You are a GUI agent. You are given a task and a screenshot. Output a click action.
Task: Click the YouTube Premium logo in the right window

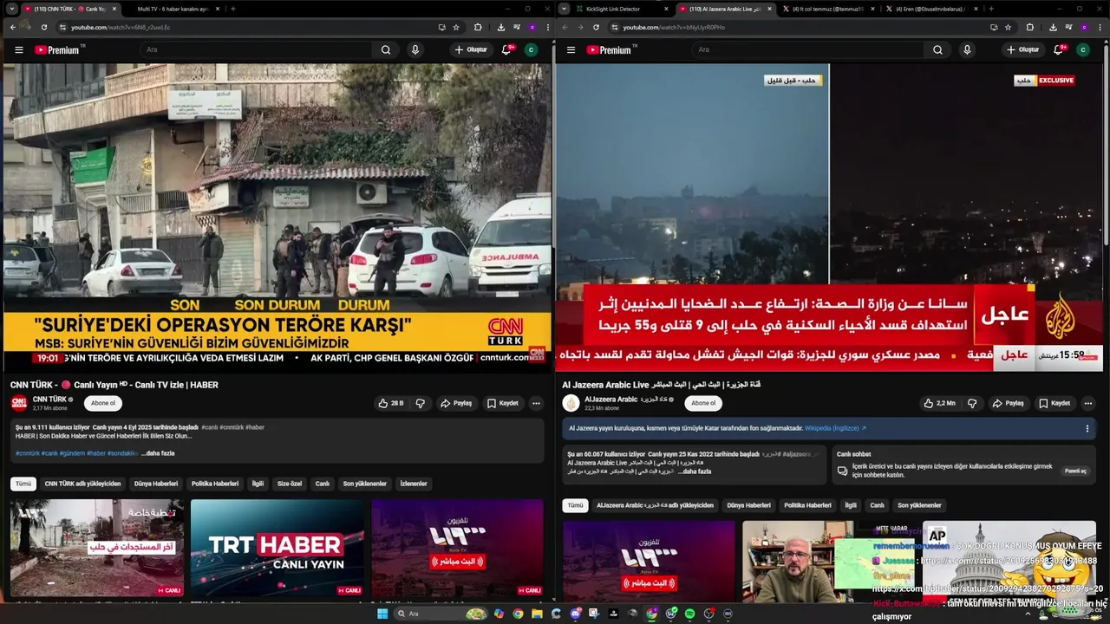click(609, 50)
